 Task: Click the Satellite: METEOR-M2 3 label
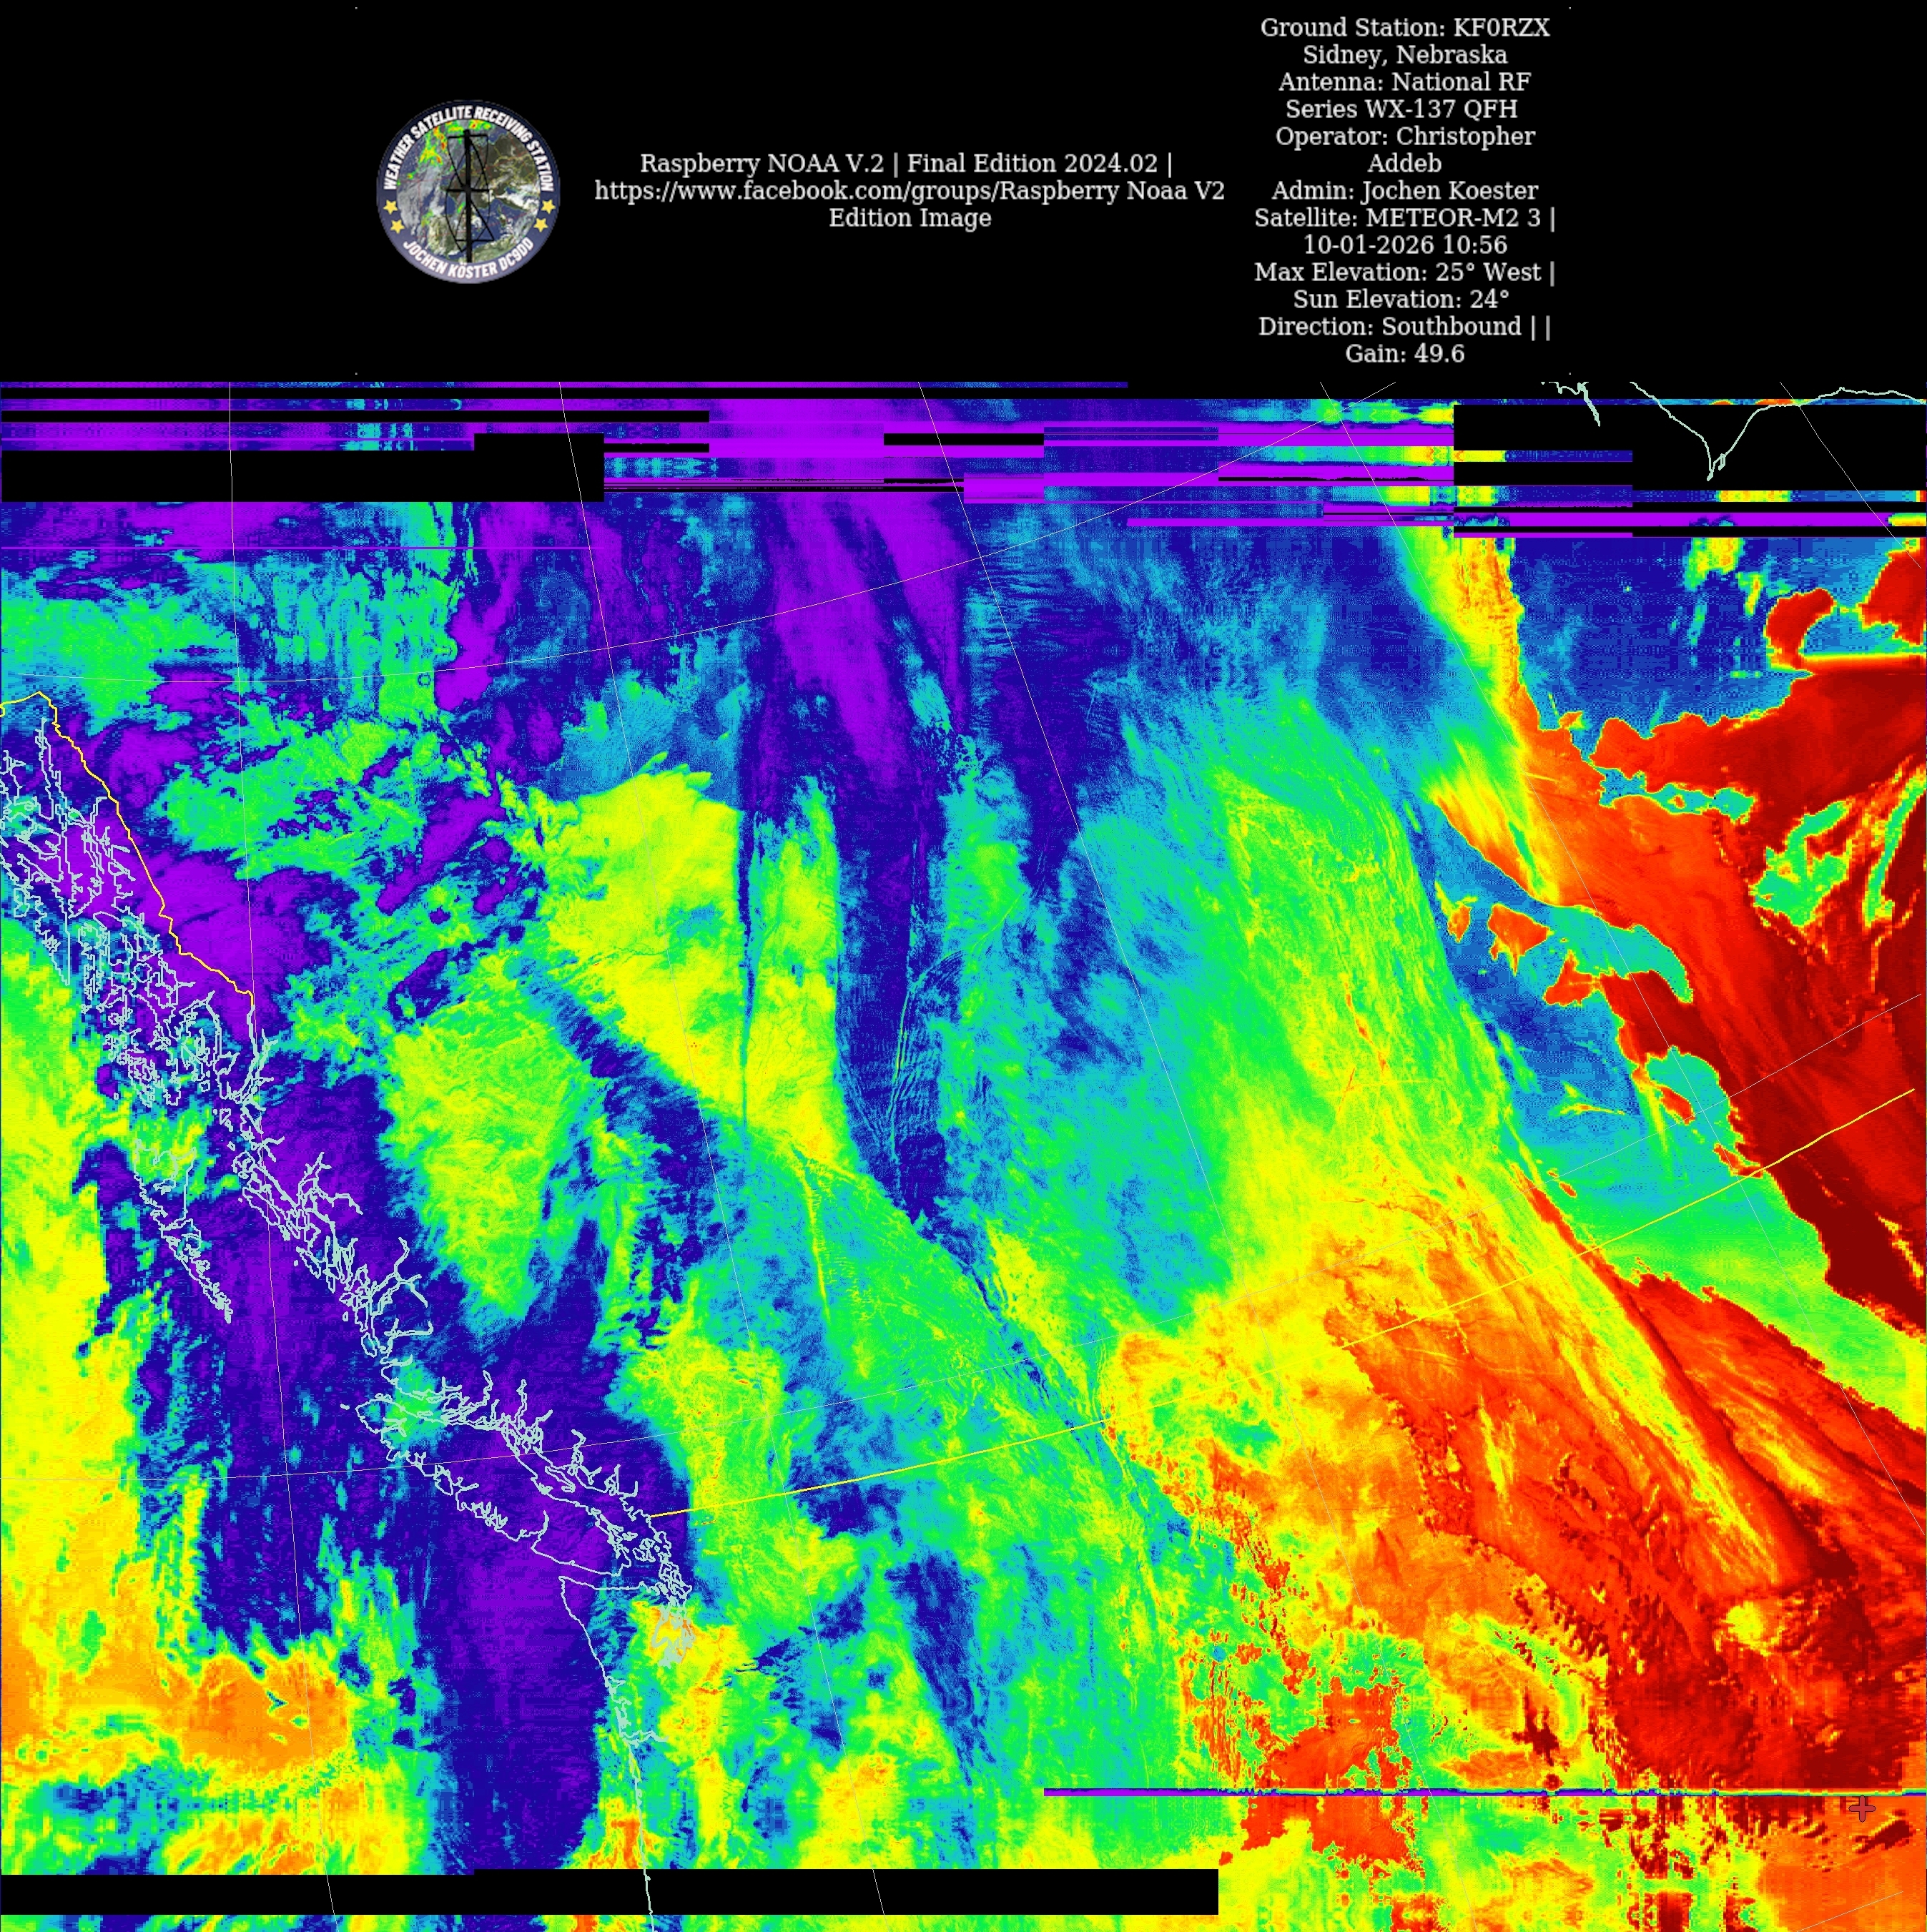point(1402,218)
